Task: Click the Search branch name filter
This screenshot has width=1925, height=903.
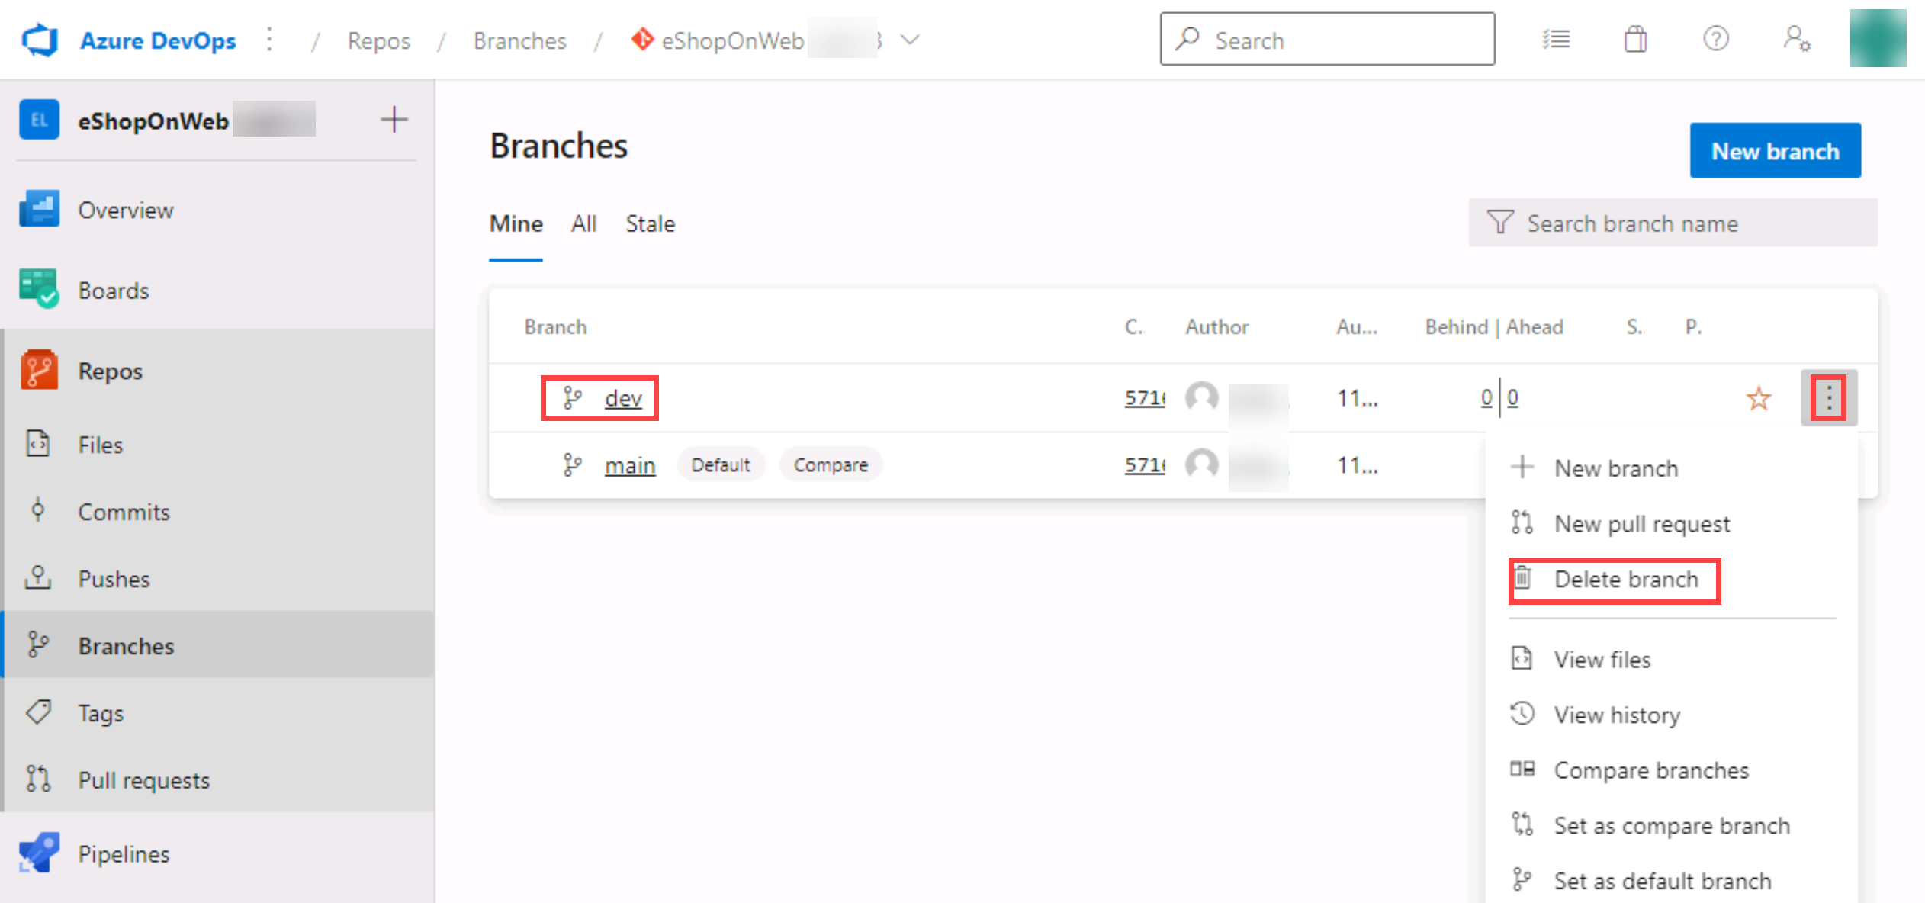Action: (1673, 223)
